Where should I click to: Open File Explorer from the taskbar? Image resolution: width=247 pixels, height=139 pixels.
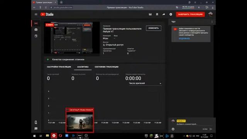pyautogui.click(x=47, y=136)
